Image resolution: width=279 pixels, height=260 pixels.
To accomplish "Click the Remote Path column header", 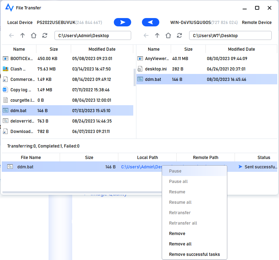I will pos(205,157).
